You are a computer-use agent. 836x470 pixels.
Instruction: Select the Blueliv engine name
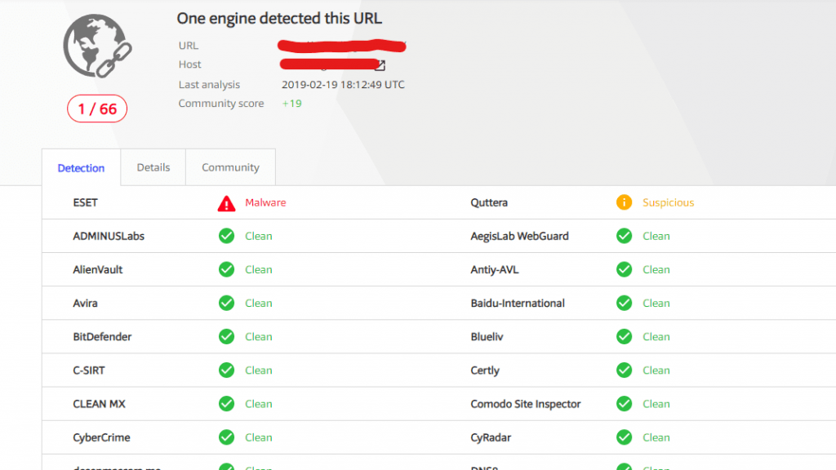(x=487, y=337)
